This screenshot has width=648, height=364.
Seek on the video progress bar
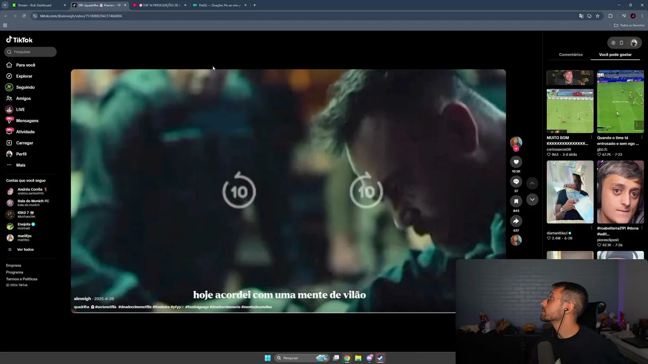pos(263,312)
